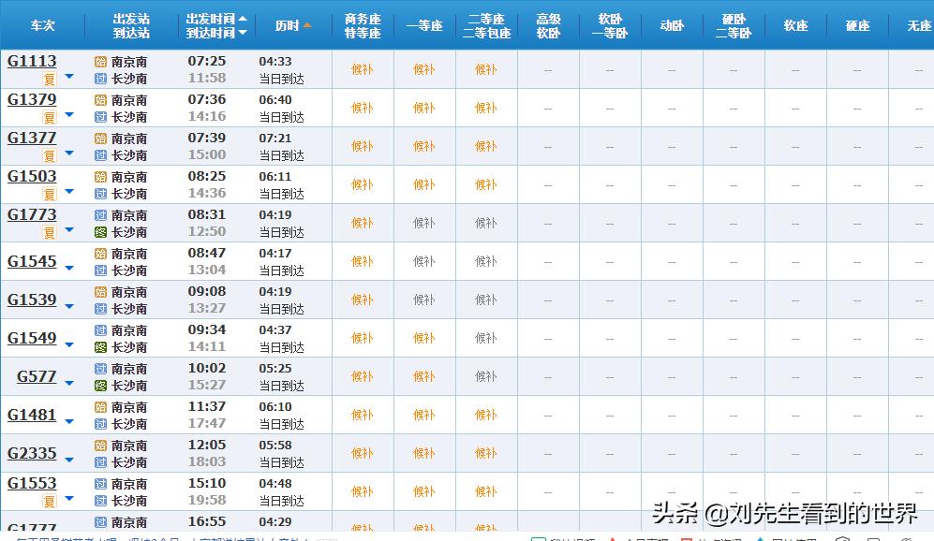The image size is (934, 541).
Task: Toggle the orange sort arrow beside 历时
Action: (308, 25)
